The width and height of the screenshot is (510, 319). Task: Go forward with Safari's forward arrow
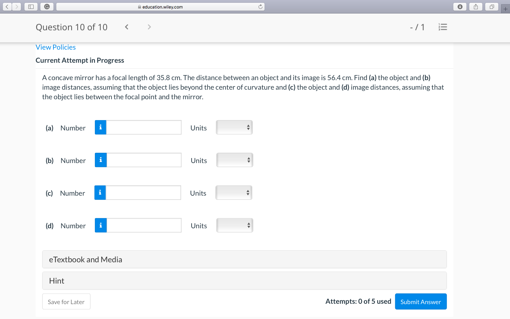pyautogui.click(x=16, y=7)
